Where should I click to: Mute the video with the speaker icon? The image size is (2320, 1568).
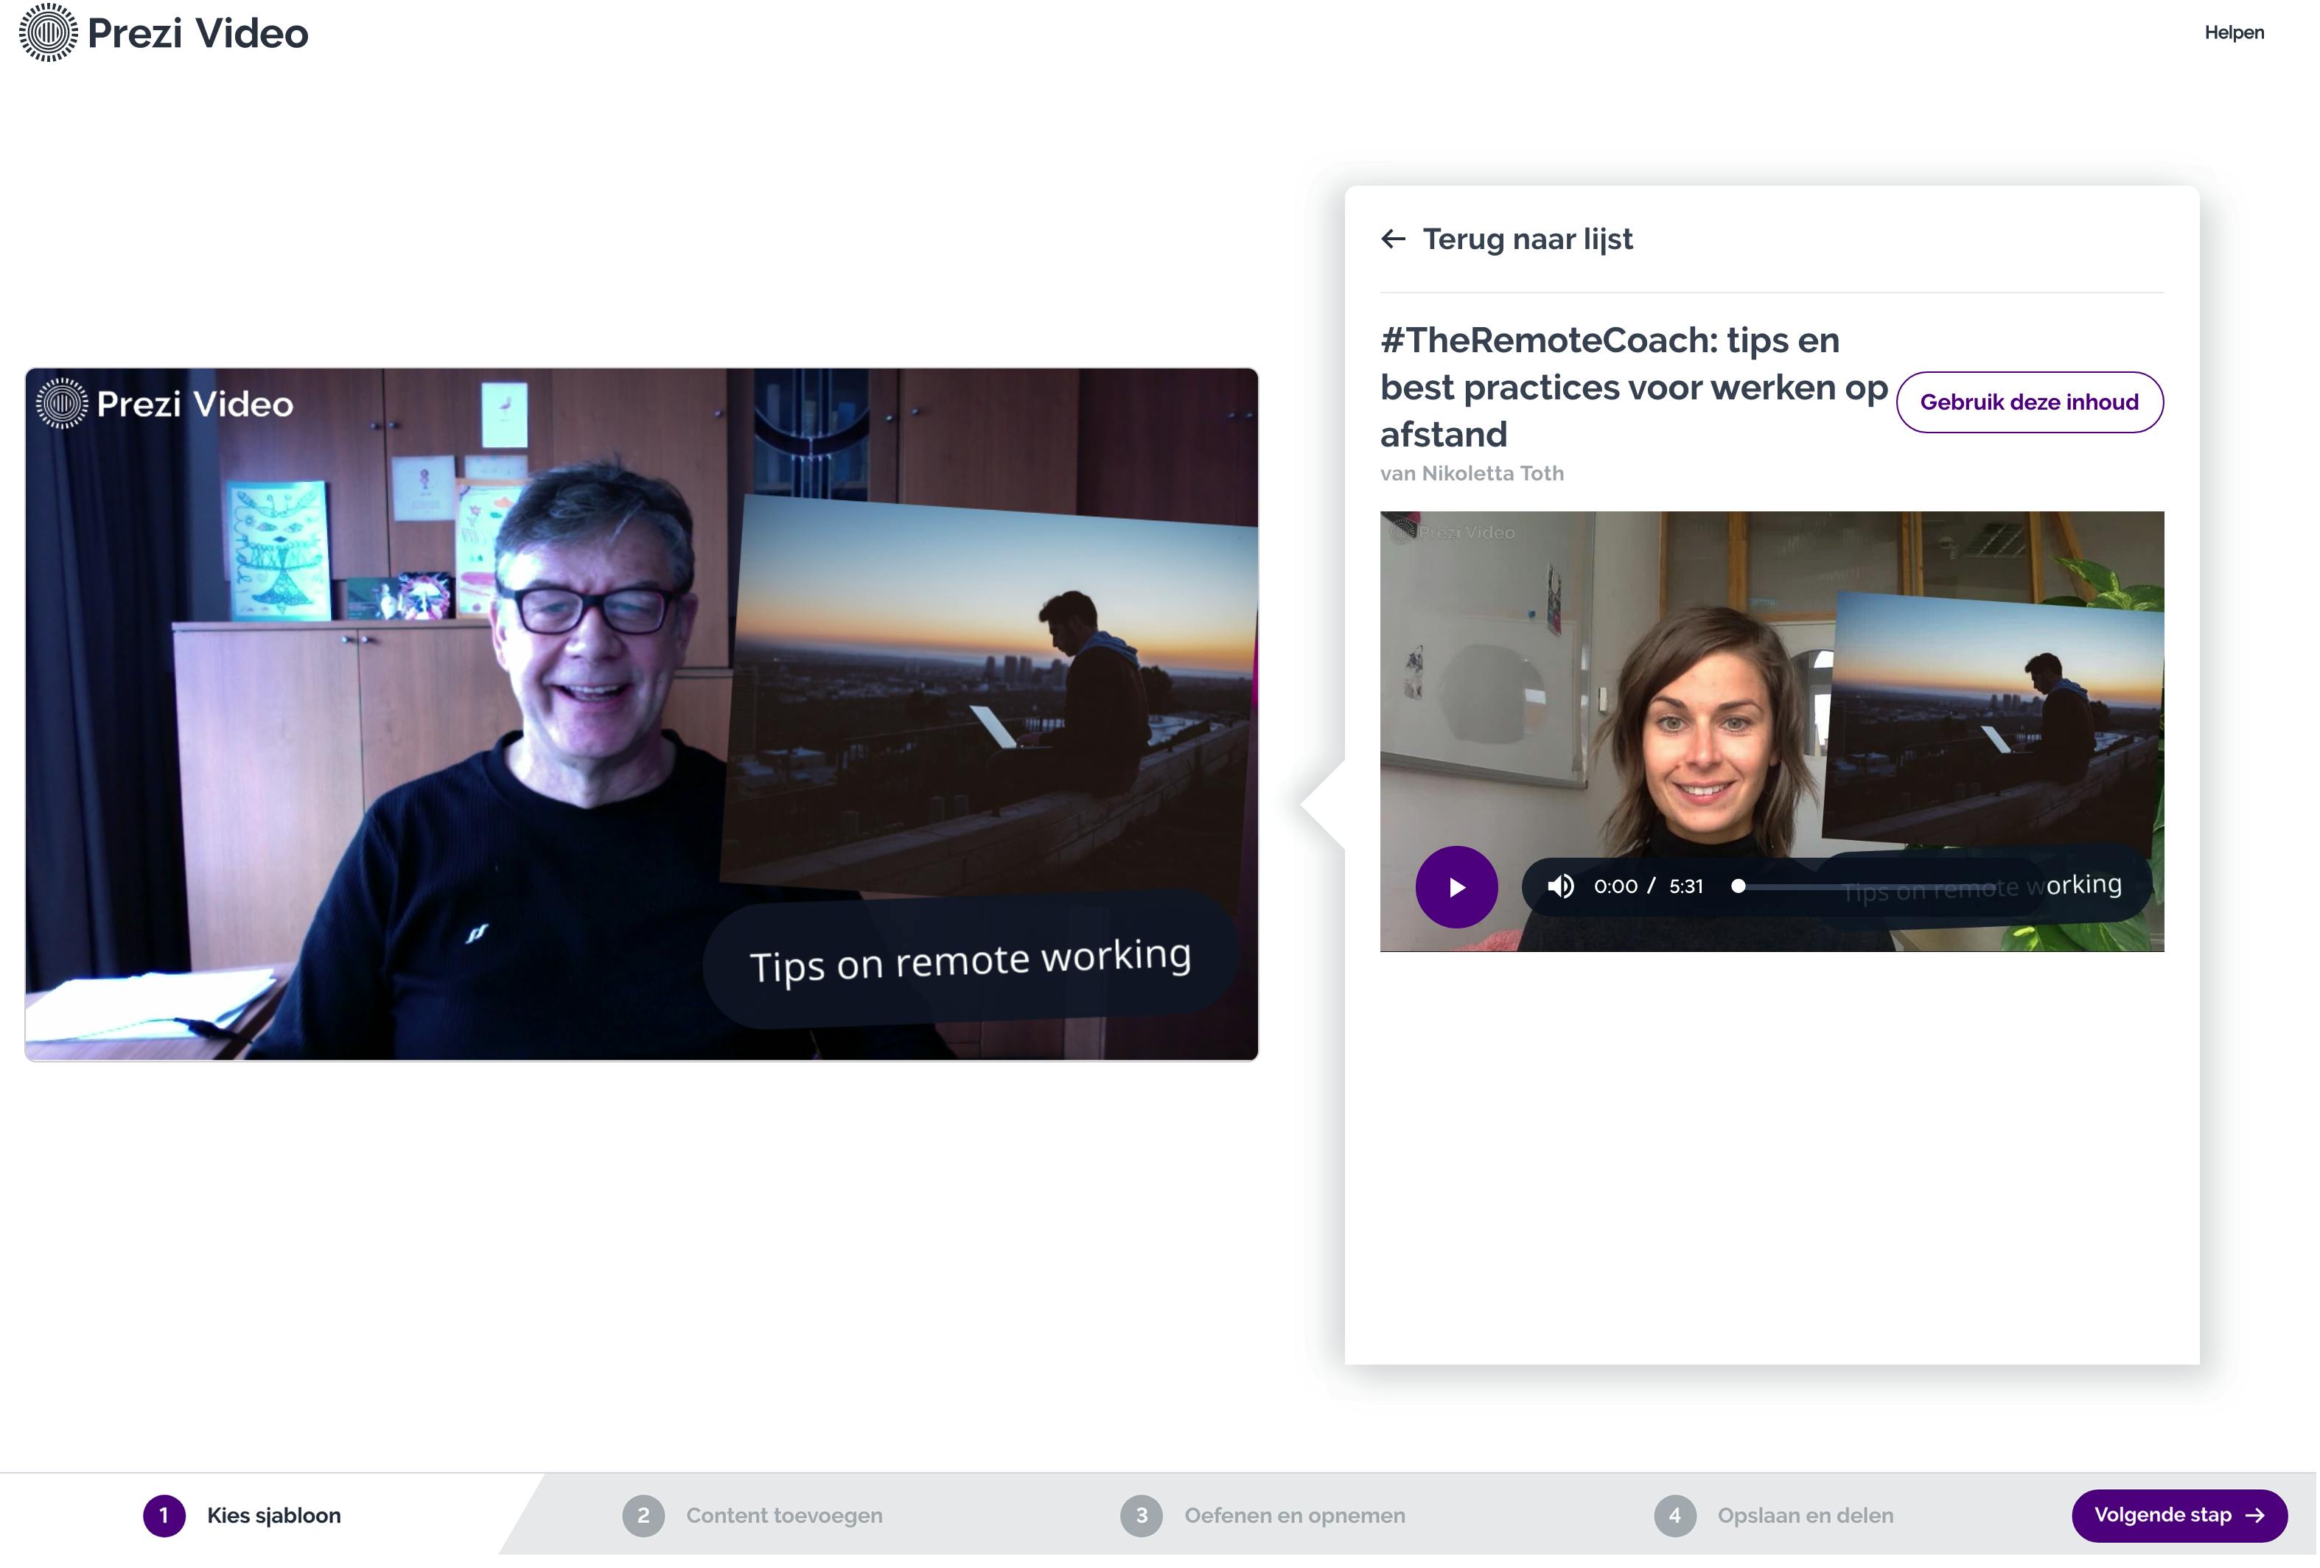tap(1560, 887)
